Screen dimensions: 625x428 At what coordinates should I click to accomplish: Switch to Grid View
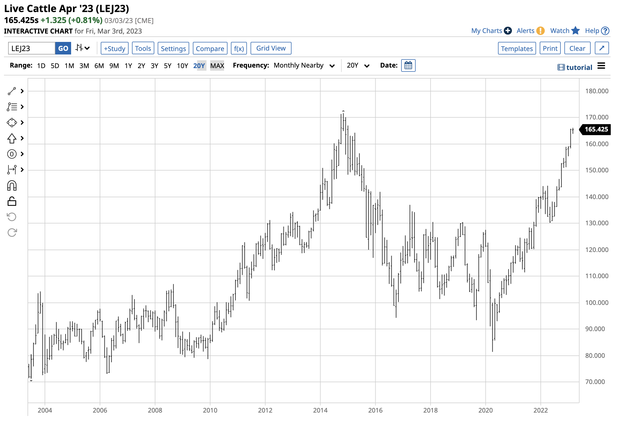pyautogui.click(x=271, y=48)
